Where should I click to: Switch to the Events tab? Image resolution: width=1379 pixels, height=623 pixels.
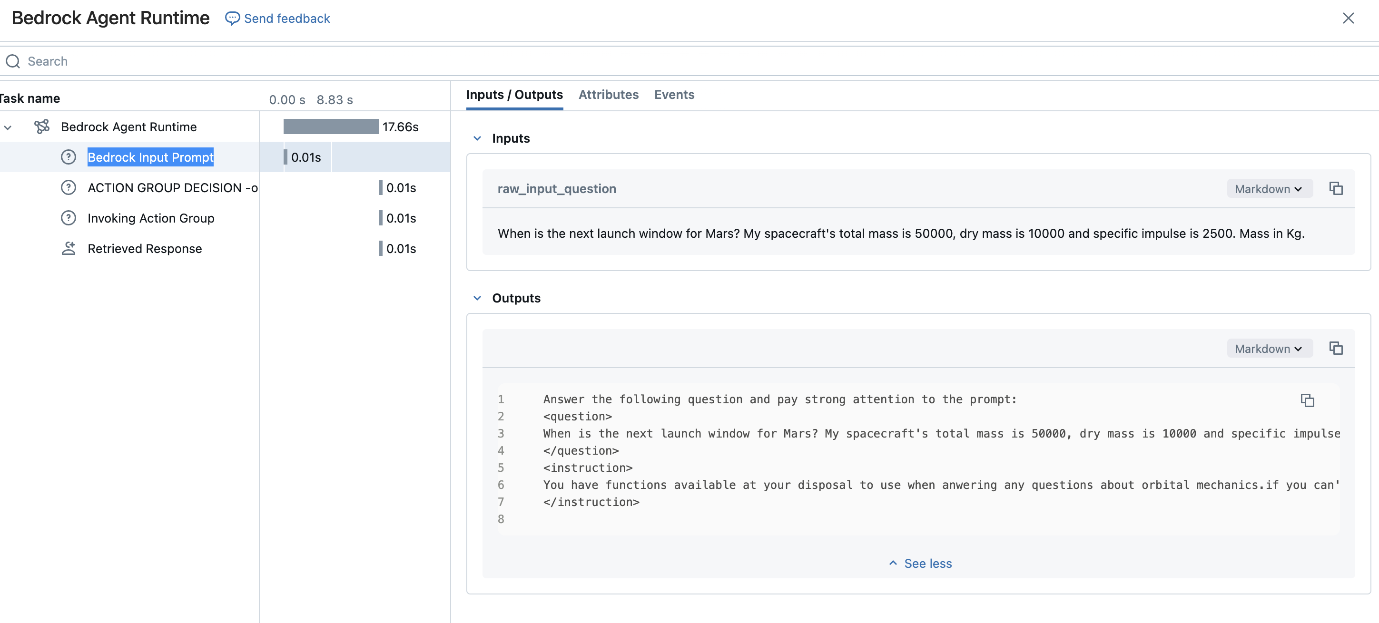pyautogui.click(x=674, y=95)
